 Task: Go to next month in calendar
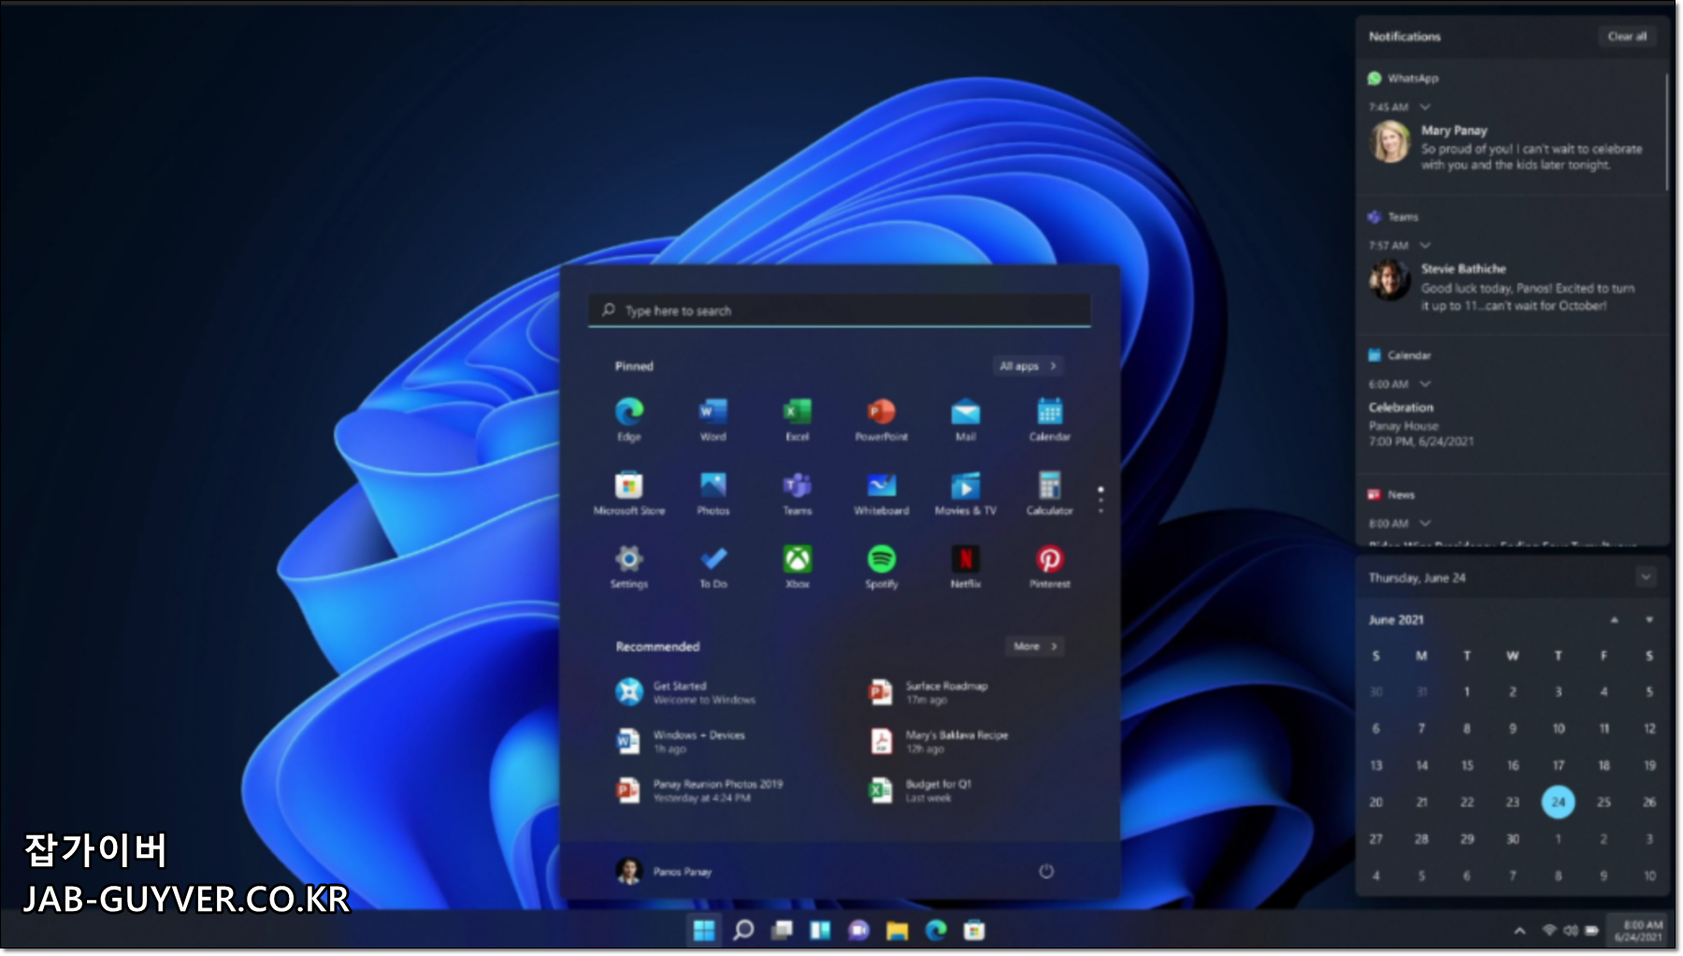coord(1649,620)
